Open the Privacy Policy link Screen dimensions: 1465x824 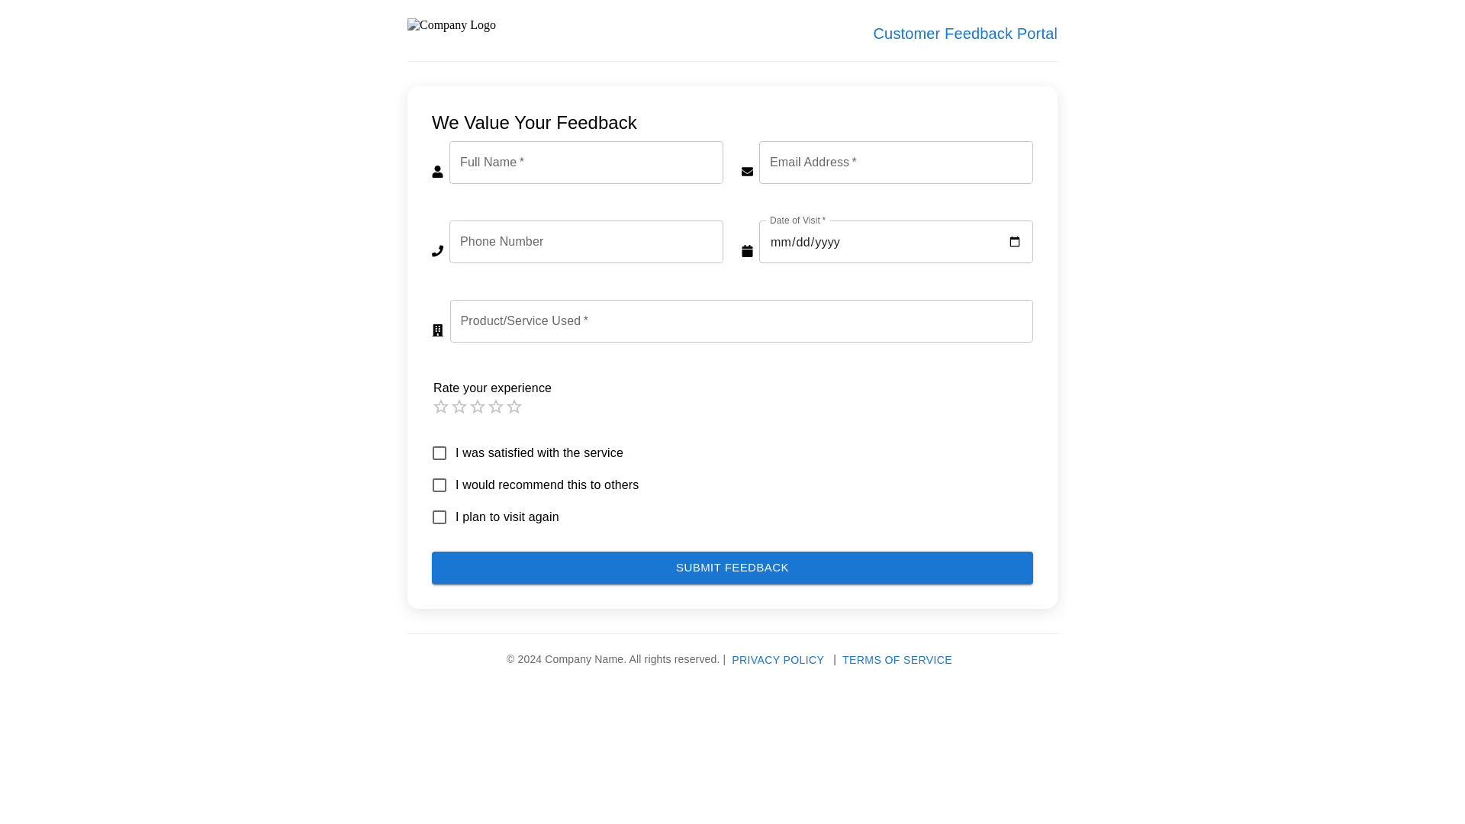[x=778, y=660]
